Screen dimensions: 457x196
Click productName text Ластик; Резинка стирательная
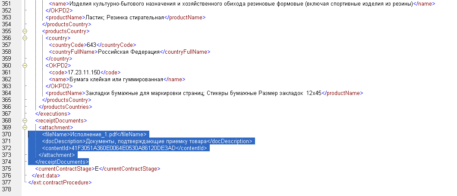125,18
